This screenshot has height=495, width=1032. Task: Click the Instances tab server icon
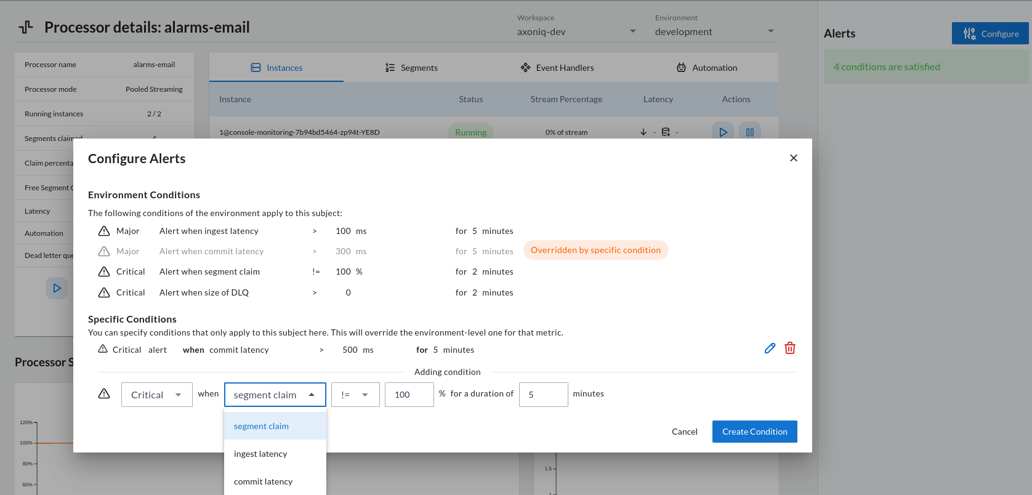coord(256,68)
